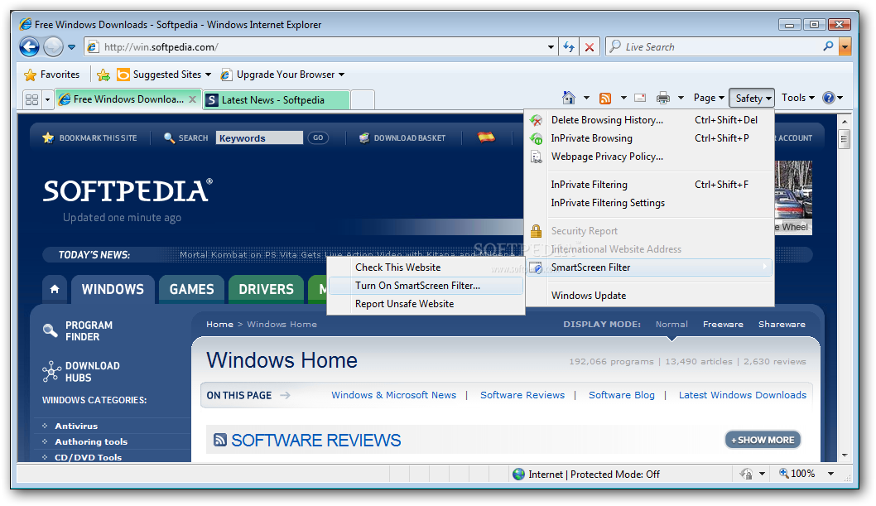Click the Authoring tools category link
This screenshot has height=506, width=876.
tap(91, 441)
